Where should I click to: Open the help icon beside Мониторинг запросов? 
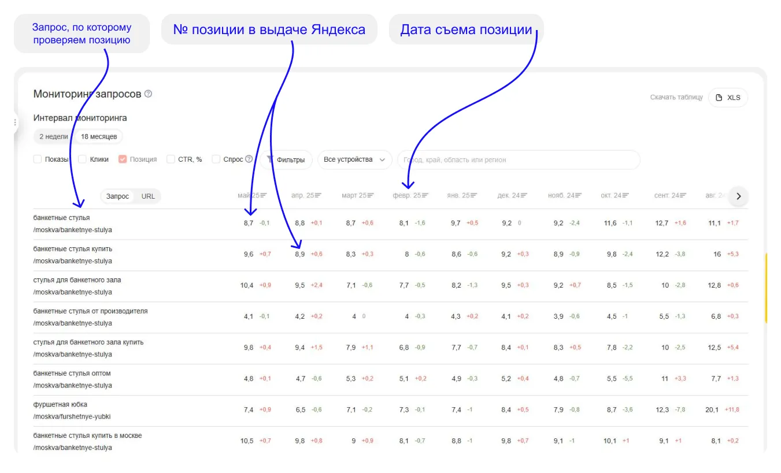[148, 94]
